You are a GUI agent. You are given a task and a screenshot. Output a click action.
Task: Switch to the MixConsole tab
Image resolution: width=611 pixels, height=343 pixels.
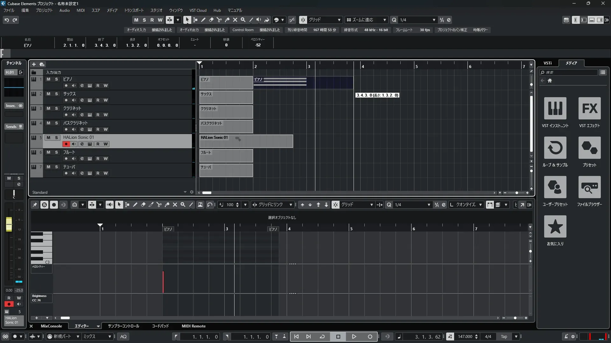pos(51,326)
